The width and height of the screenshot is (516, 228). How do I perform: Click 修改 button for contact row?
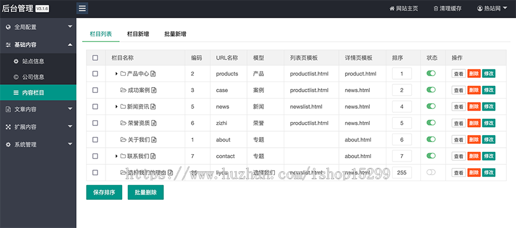point(488,156)
